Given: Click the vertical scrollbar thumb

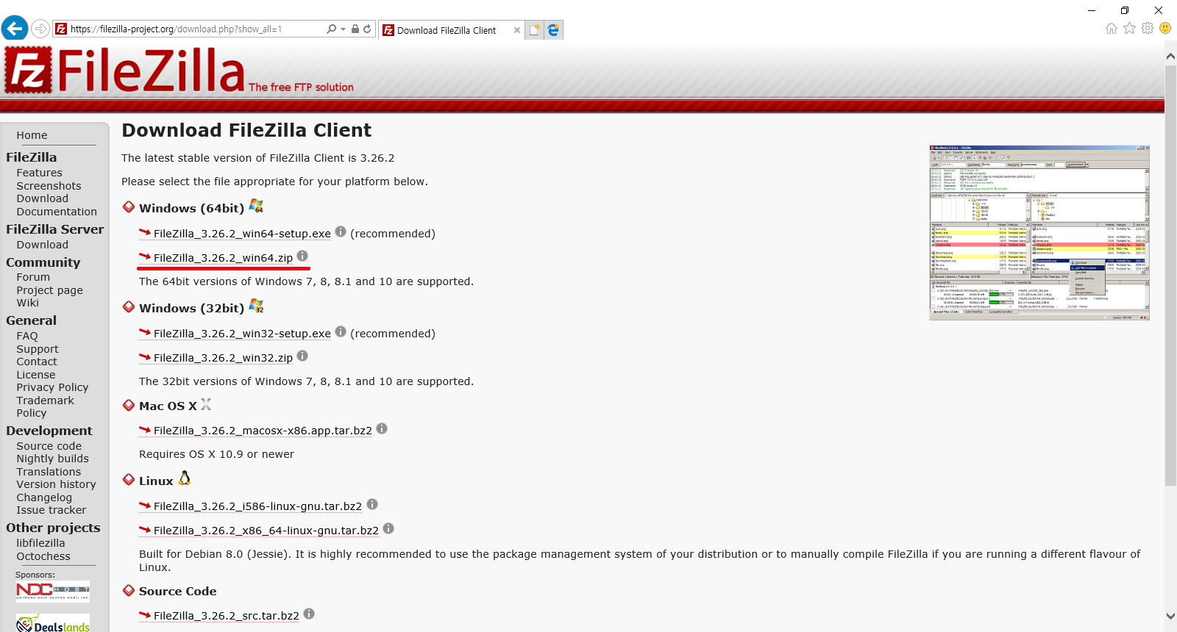Looking at the screenshot, I should [1170, 276].
